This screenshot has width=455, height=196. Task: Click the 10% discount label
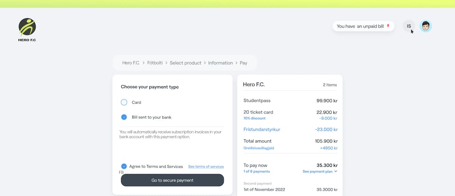point(254,118)
